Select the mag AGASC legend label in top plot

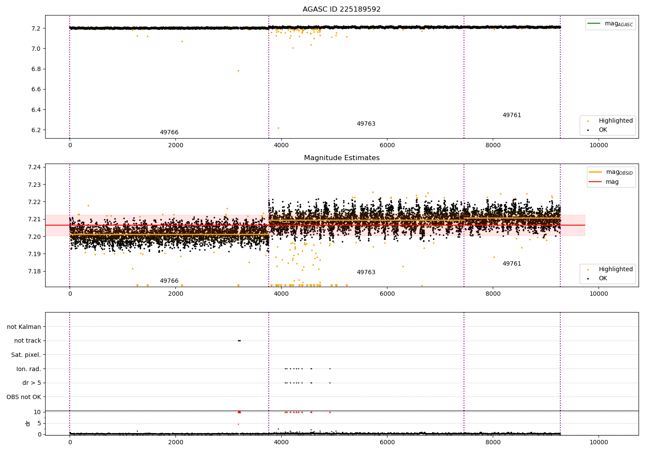point(619,24)
